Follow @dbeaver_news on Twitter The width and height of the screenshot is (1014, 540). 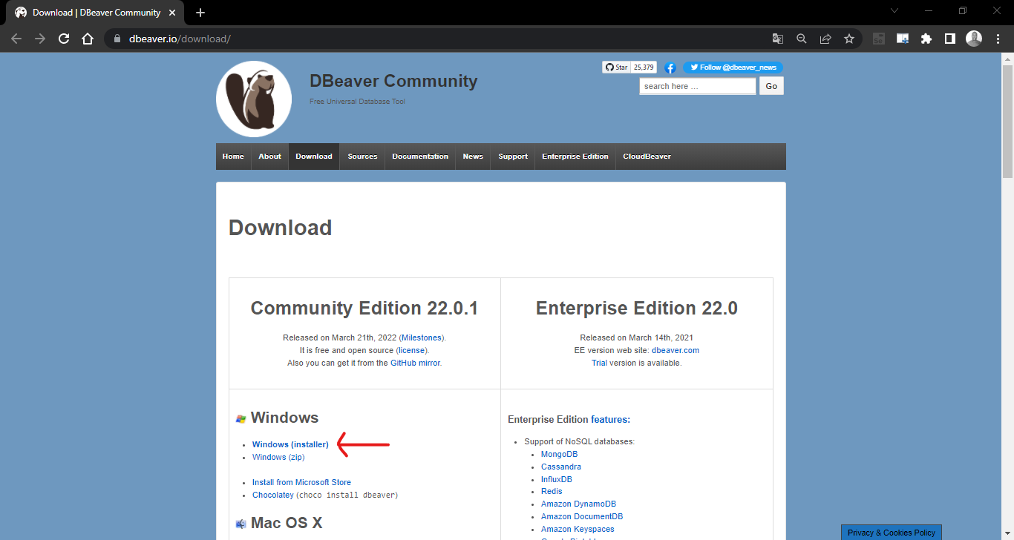(733, 67)
